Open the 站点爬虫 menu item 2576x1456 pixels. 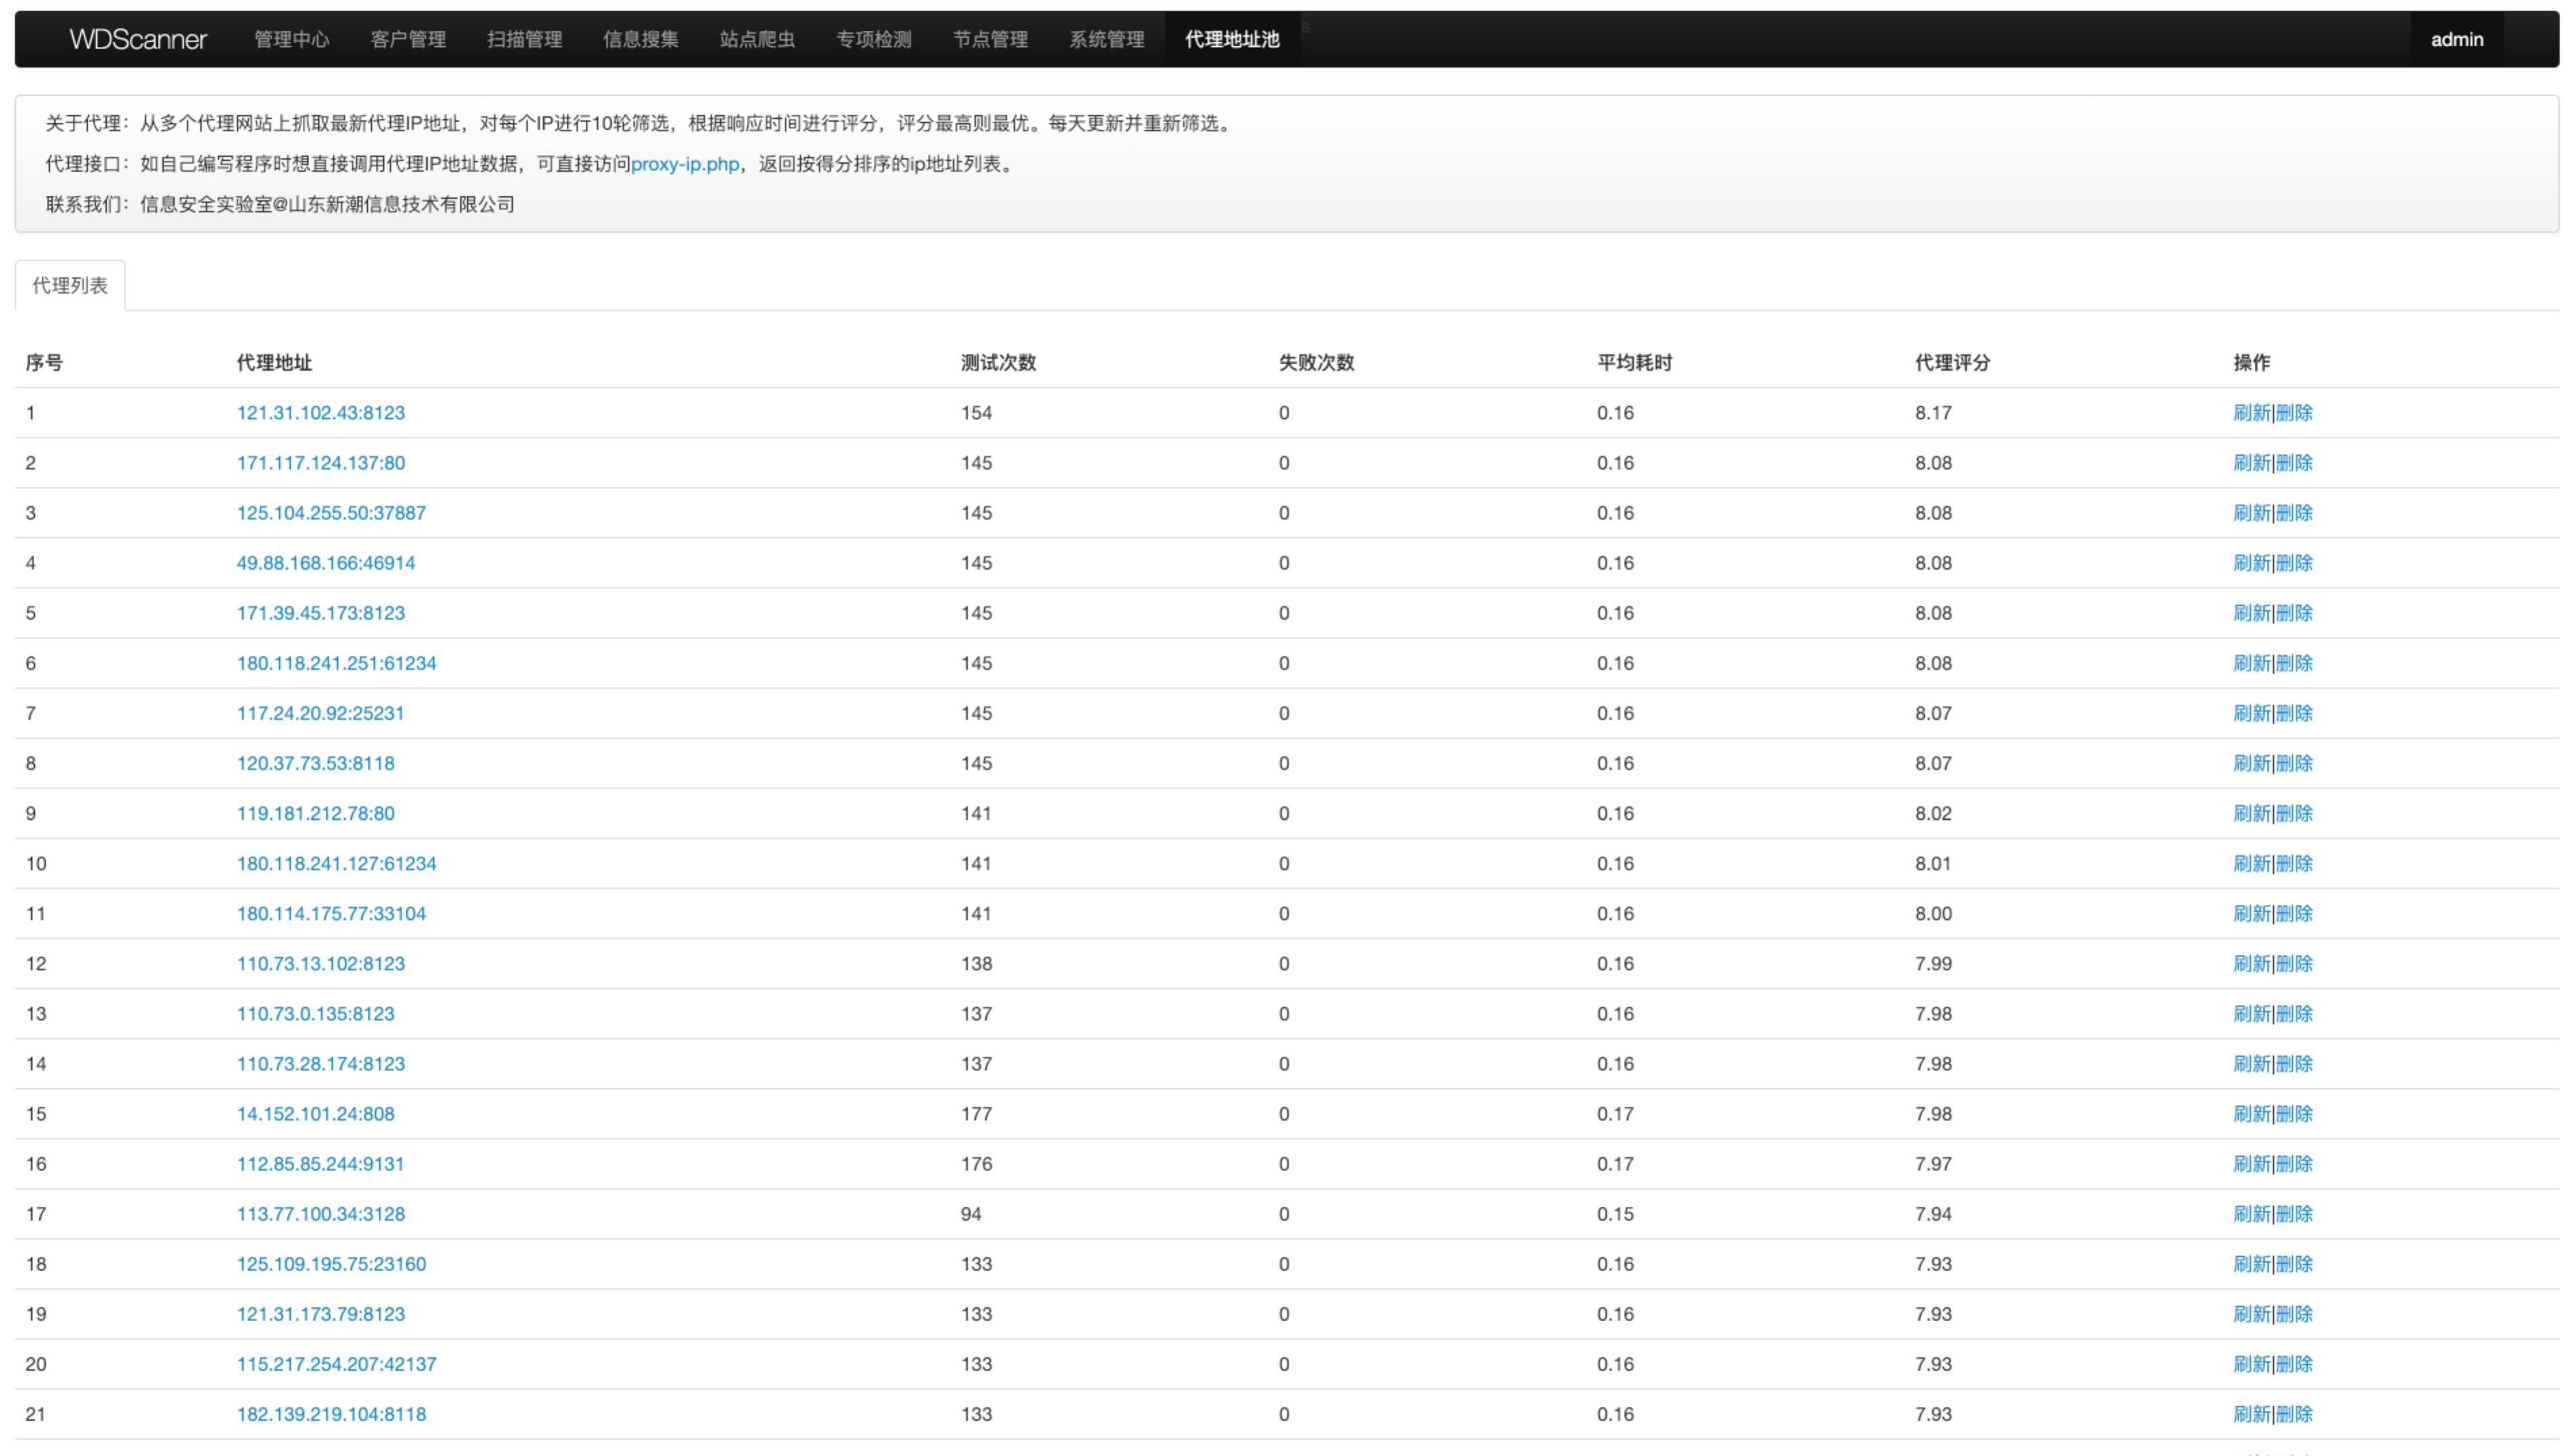757,39
